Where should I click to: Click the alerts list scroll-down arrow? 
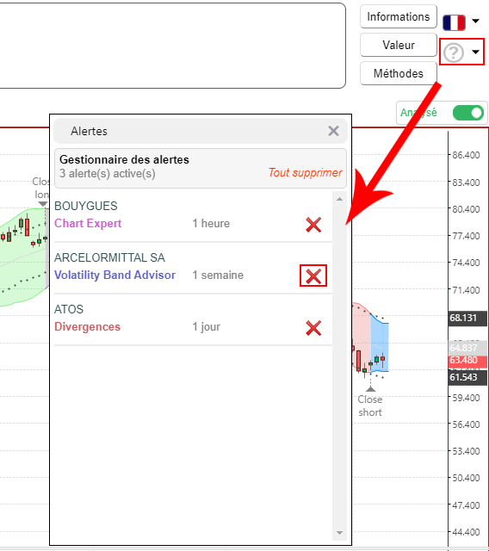coord(339,533)
